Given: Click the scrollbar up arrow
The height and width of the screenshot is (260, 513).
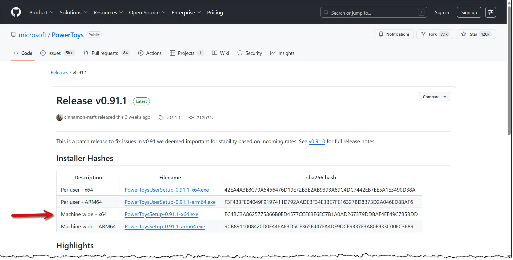Looking at the screenshot, I should coord(509,3).
